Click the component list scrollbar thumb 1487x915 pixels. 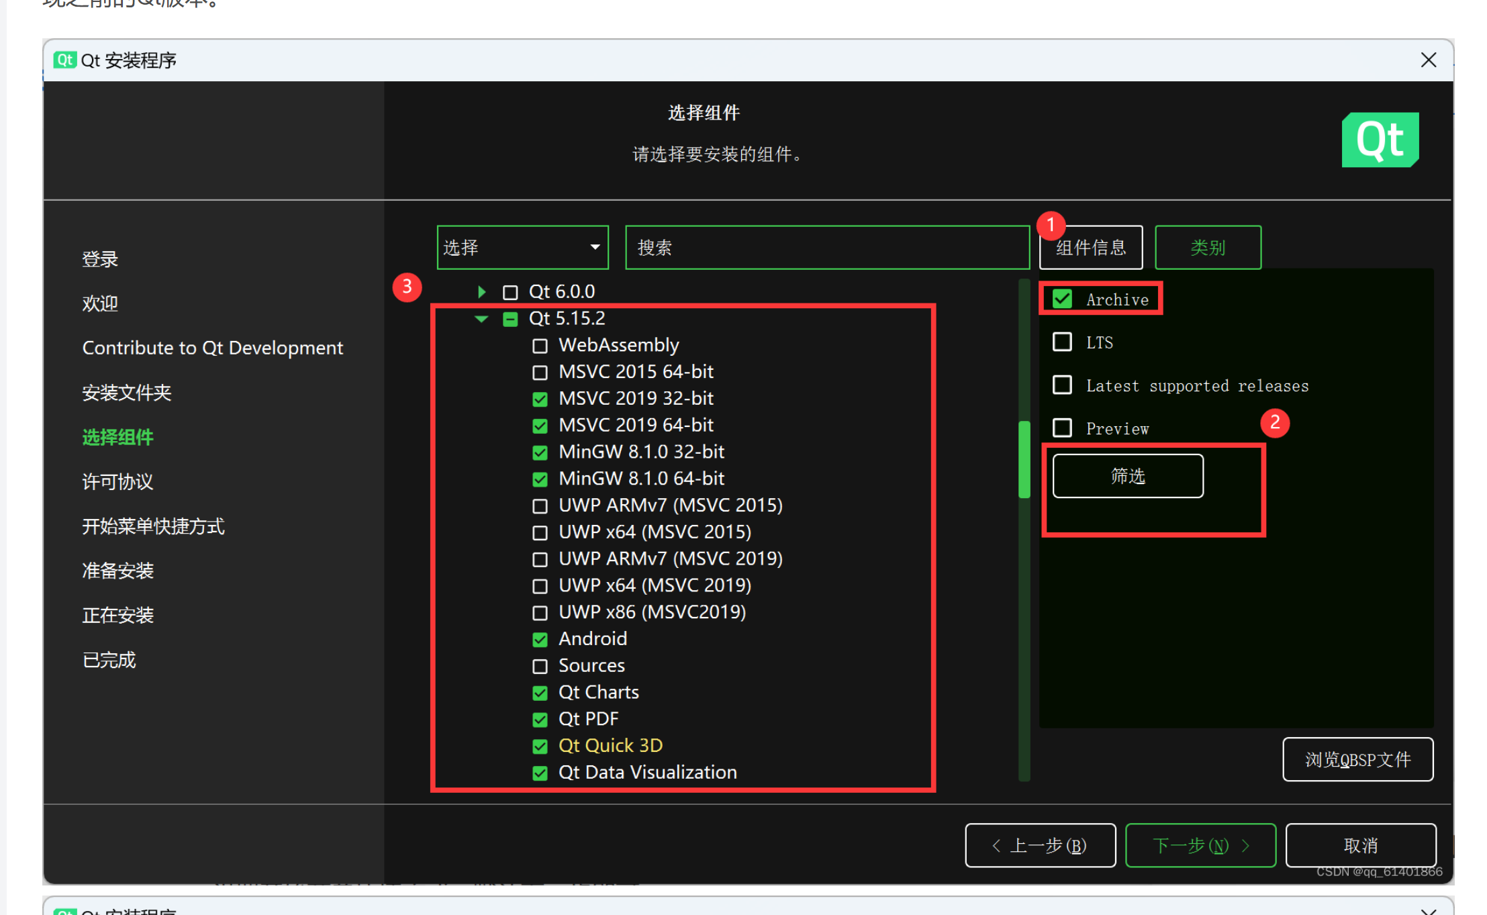[x=1024, y=459]
